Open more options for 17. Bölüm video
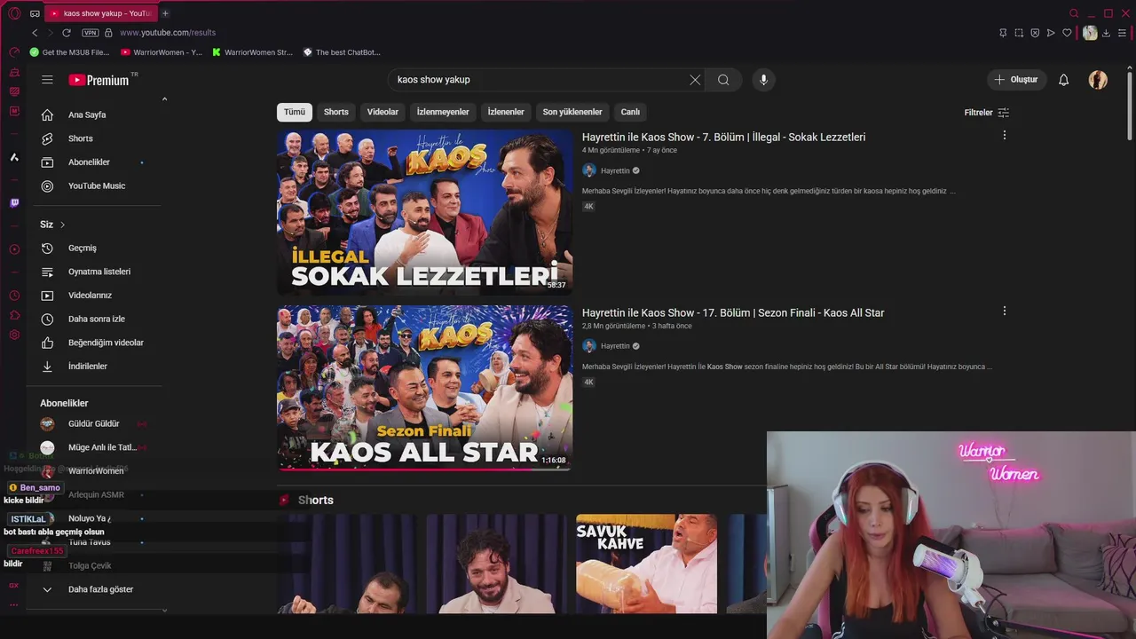This screenshot has height=639, width=1136. pos(1004,311)
